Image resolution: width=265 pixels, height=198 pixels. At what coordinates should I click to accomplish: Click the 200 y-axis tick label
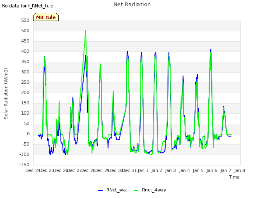pos(25,92)
